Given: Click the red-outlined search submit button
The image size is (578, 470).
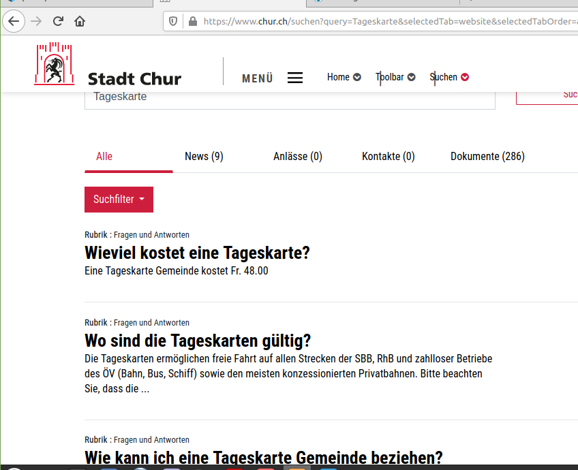Looking at the screenshot, I should click(547, 97).
